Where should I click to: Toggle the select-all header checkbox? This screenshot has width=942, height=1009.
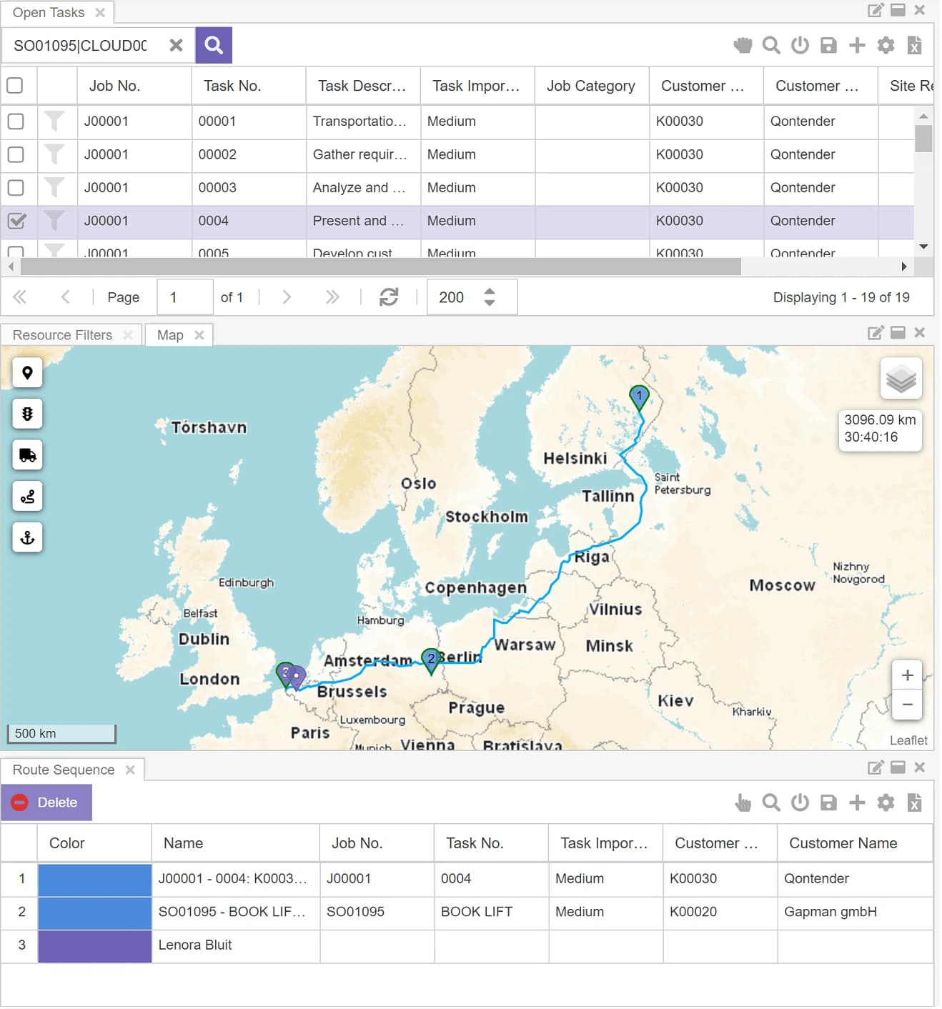point(14,86)
